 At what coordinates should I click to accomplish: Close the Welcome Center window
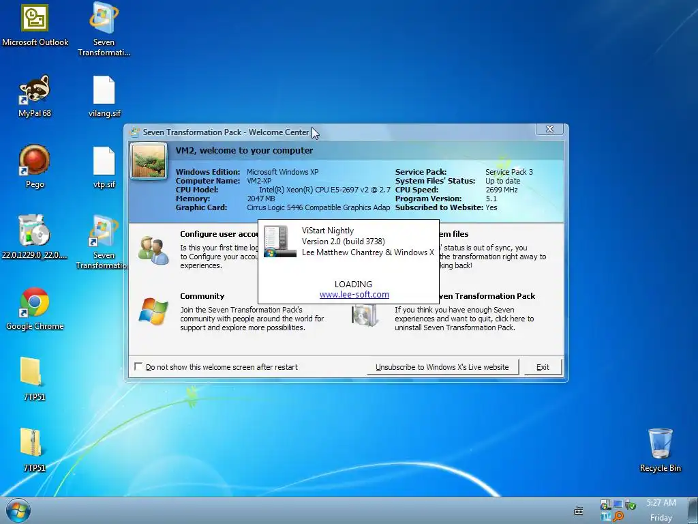(550, 129)
